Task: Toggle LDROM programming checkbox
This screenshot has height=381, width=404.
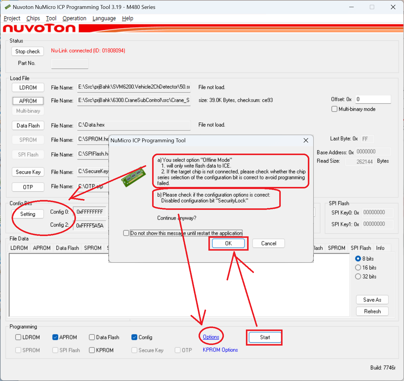Action: click(18, 337)
